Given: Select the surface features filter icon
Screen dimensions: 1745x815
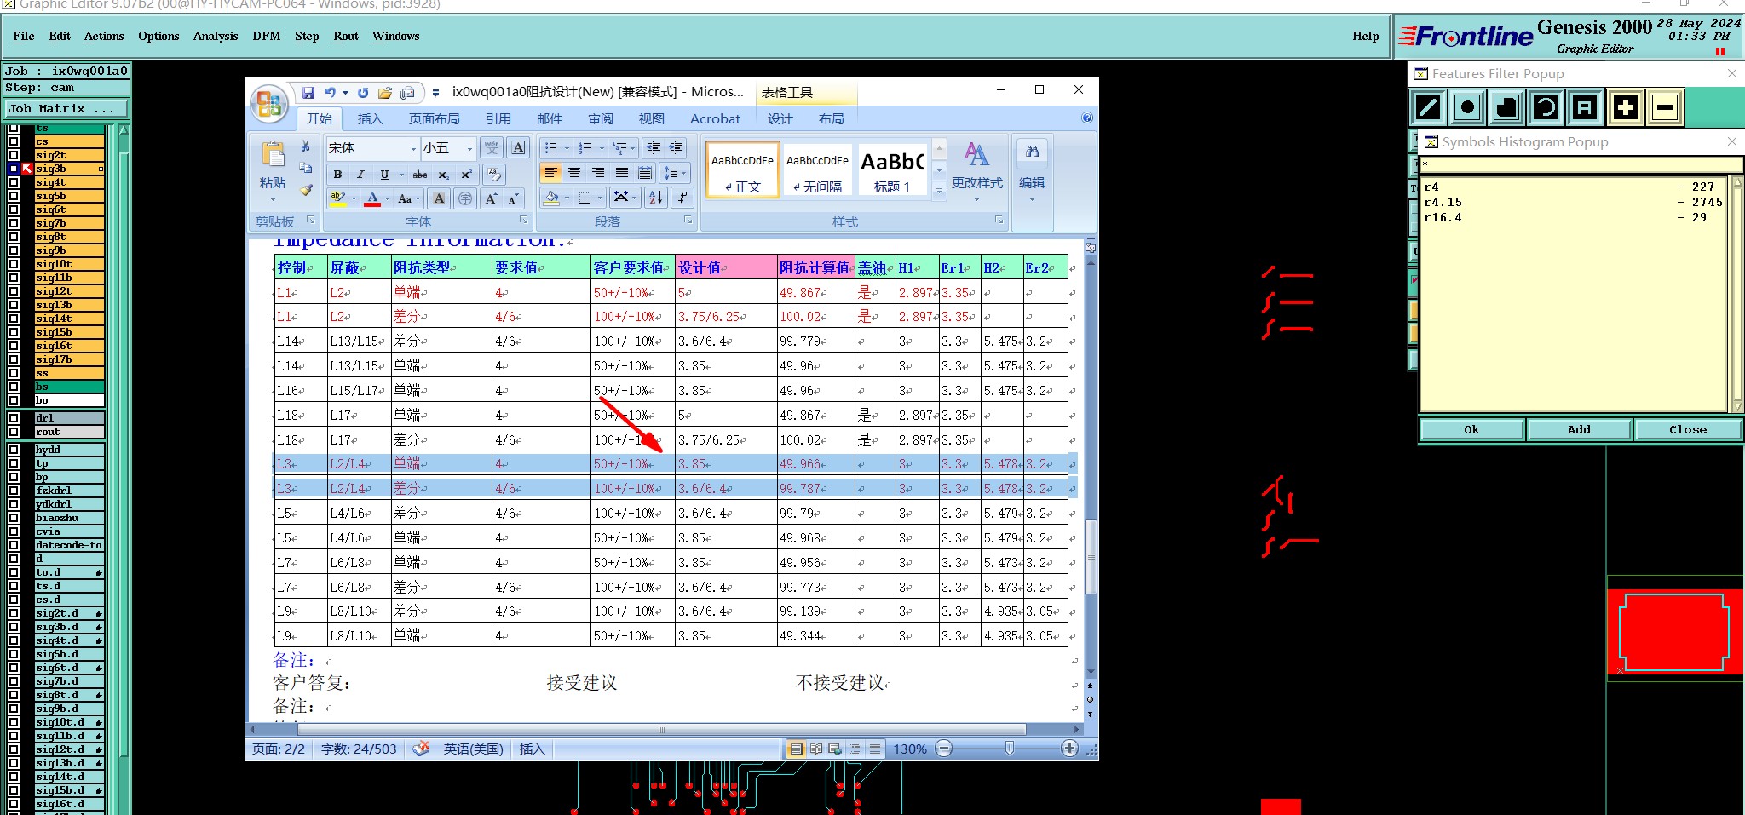Looking at the screenshot, I should (x=1506, y=107).
